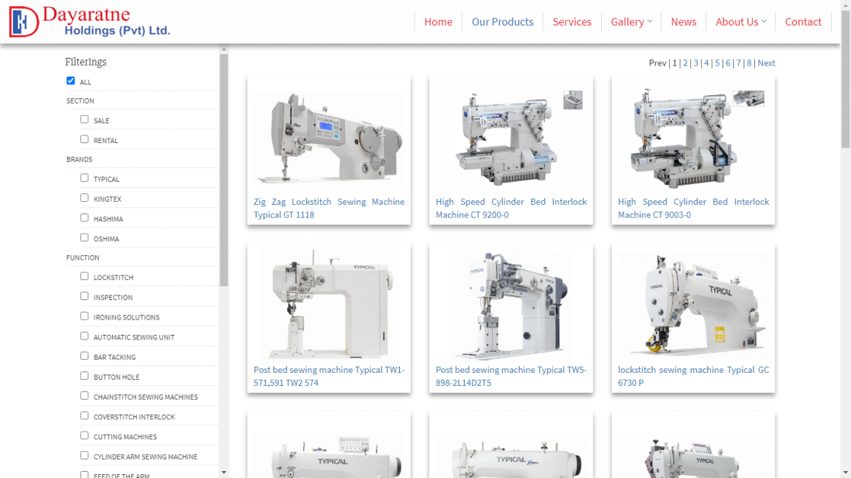Select the AUTOMATIC SEWING UNIT checkbox
The width and height of the screenshot is (851, 478).
pos(84,336)
